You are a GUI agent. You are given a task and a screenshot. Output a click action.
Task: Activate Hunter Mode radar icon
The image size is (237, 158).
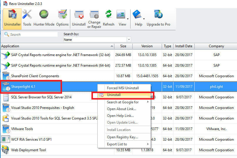44,14
